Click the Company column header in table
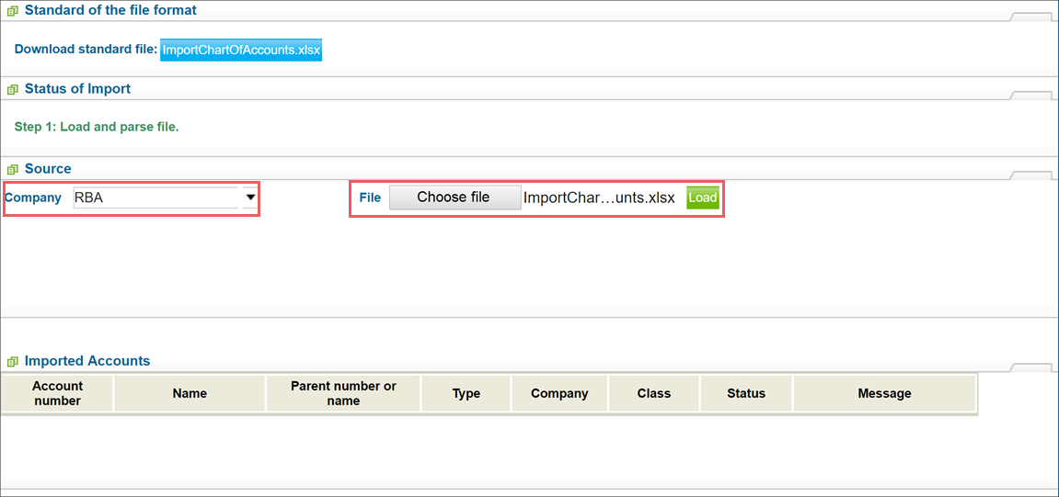1059x497 pixels. point(559,393)
